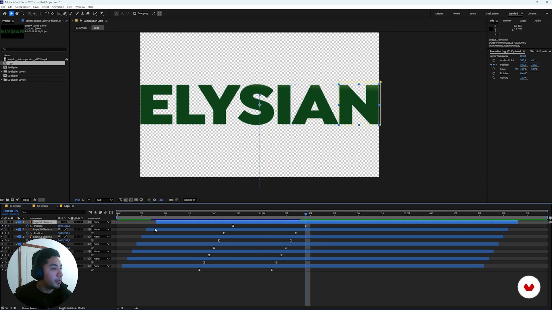Show more workspaces with double chevron
The width and height of the screenshot is (552, 310).
[x=547, y=13]
